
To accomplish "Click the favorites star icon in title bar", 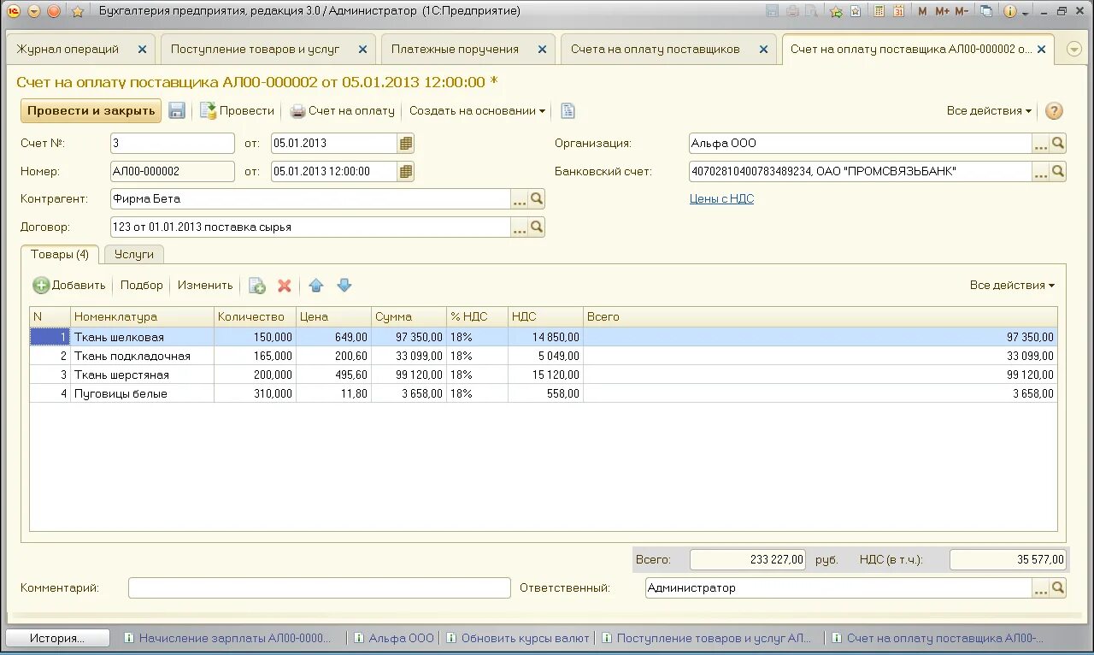I will tap(78, 11).
